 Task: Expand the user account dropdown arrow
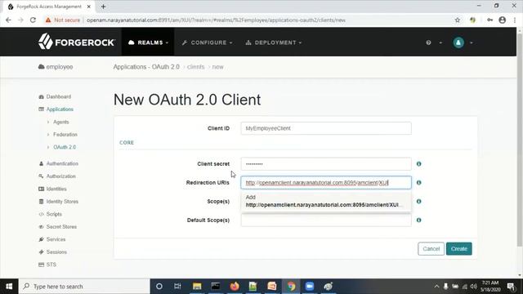[x=472, y=42]
